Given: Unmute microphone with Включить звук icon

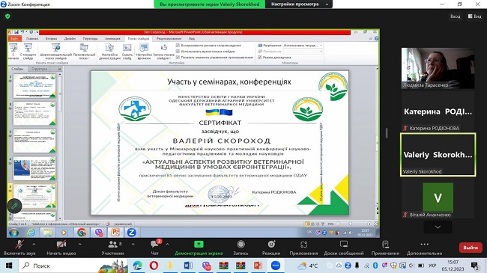Looking at the screenshot, I should point(19,245).
